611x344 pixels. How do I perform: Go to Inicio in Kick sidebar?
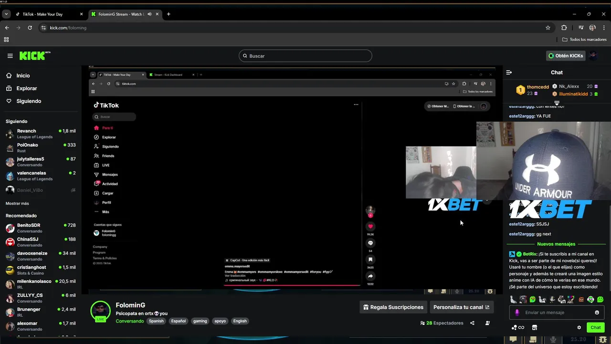(23, 75)
